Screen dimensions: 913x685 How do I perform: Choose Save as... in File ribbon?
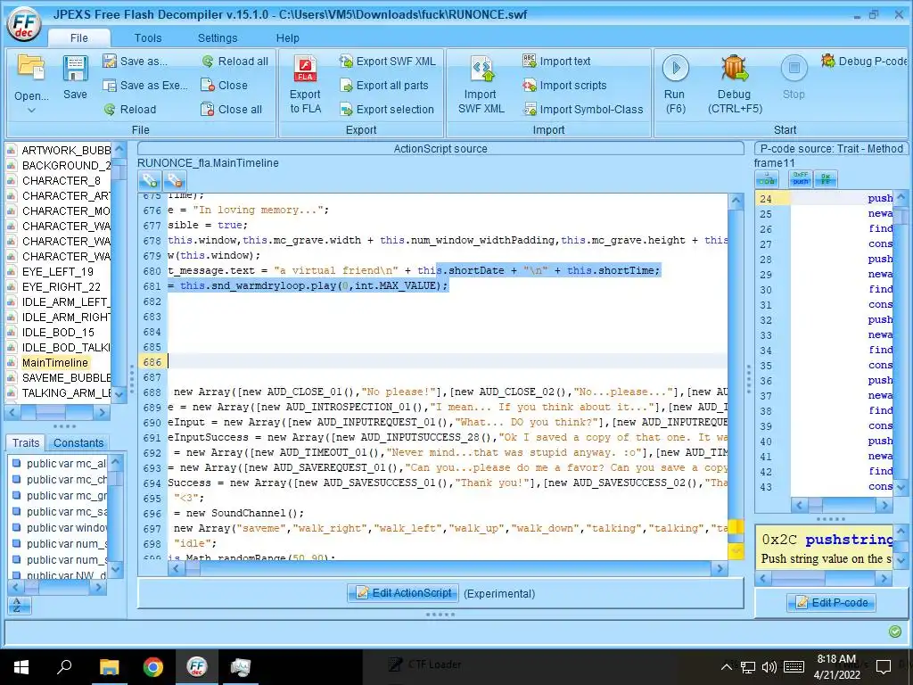click(136, 62)
